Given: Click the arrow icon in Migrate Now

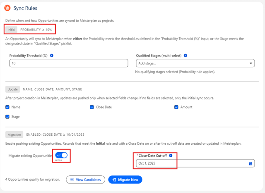Looking at the screenshot, I should pos(114,180).
